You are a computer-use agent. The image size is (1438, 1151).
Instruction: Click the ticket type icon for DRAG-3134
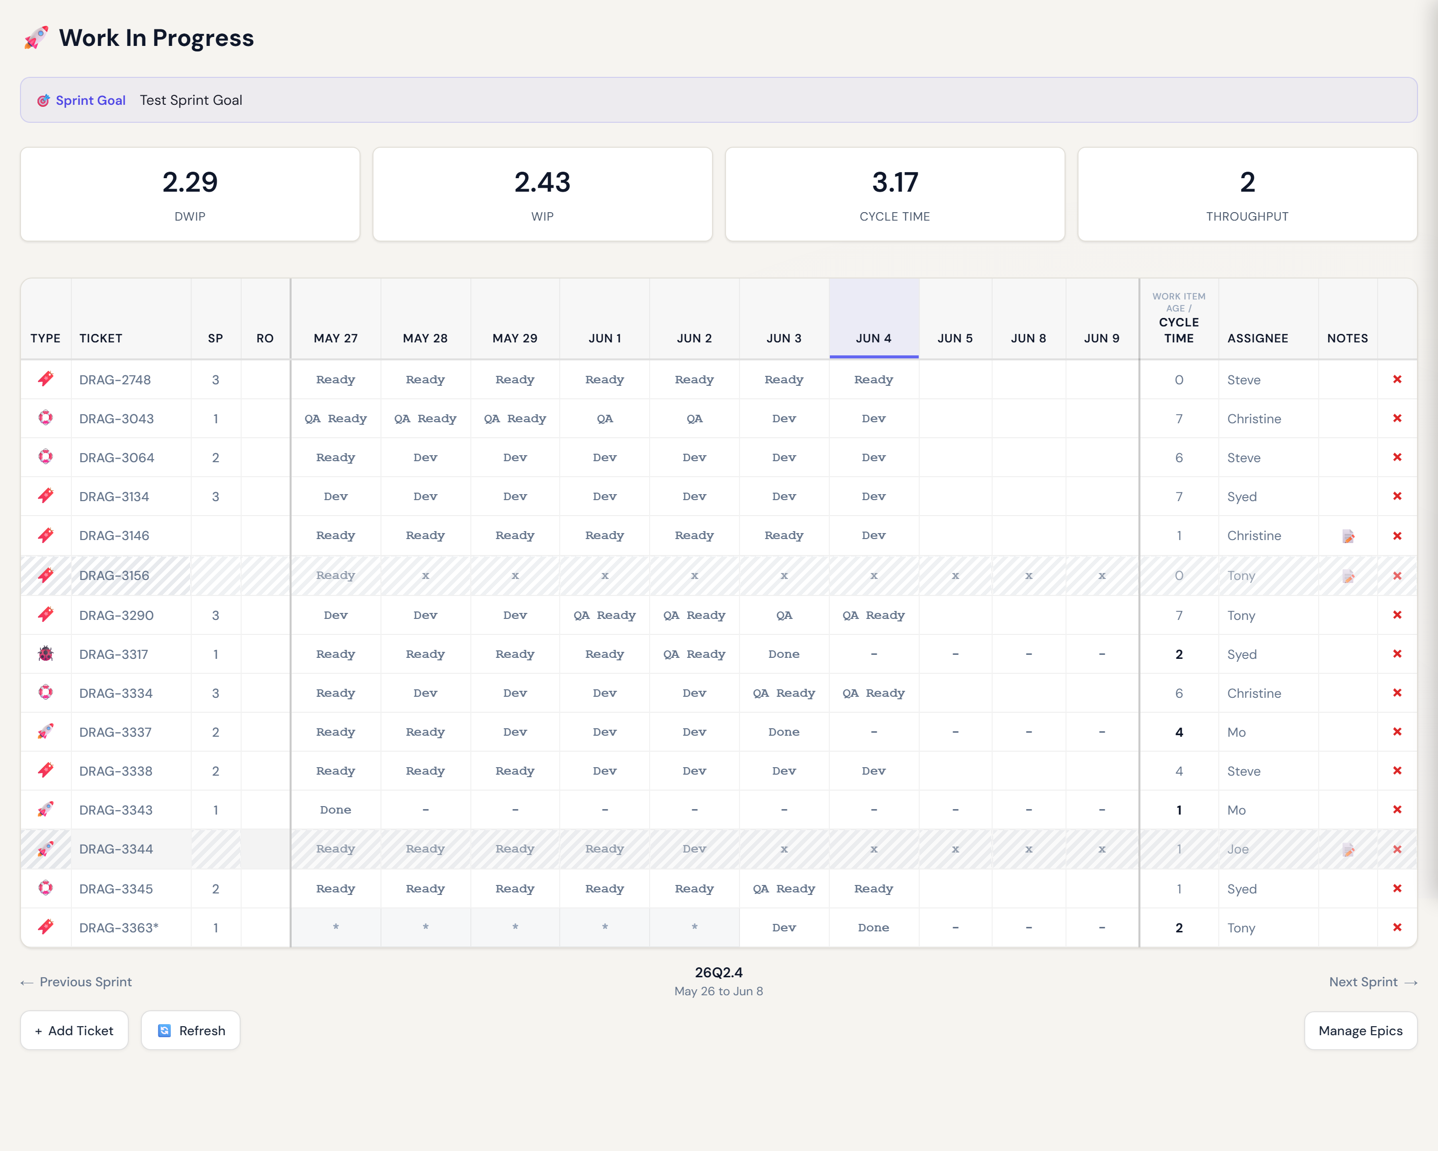[x=45, y=496]
